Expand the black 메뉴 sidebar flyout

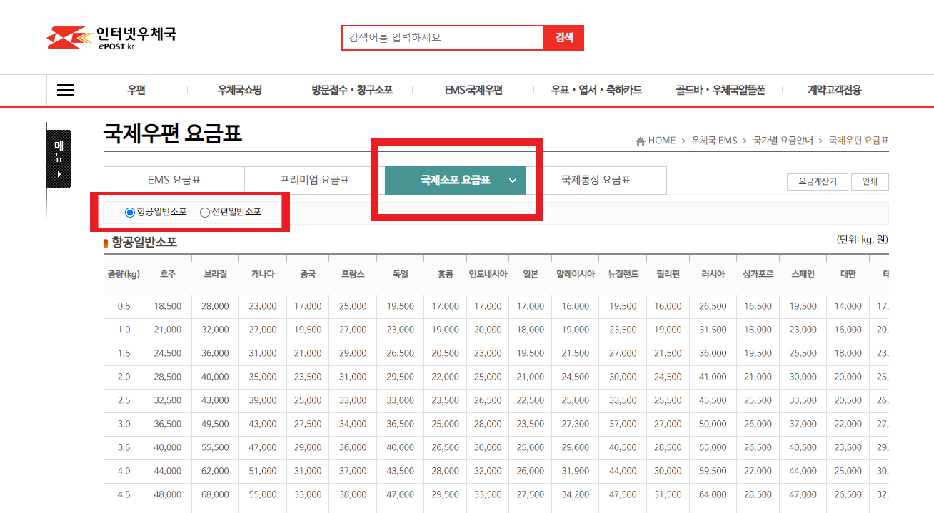(x=59, y=158)
